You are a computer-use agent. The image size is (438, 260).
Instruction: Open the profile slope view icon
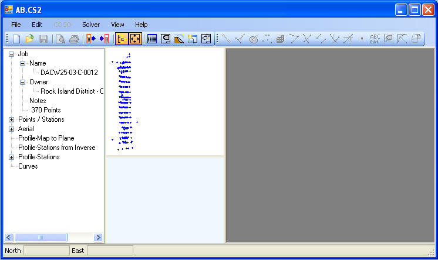coord(179,39)
